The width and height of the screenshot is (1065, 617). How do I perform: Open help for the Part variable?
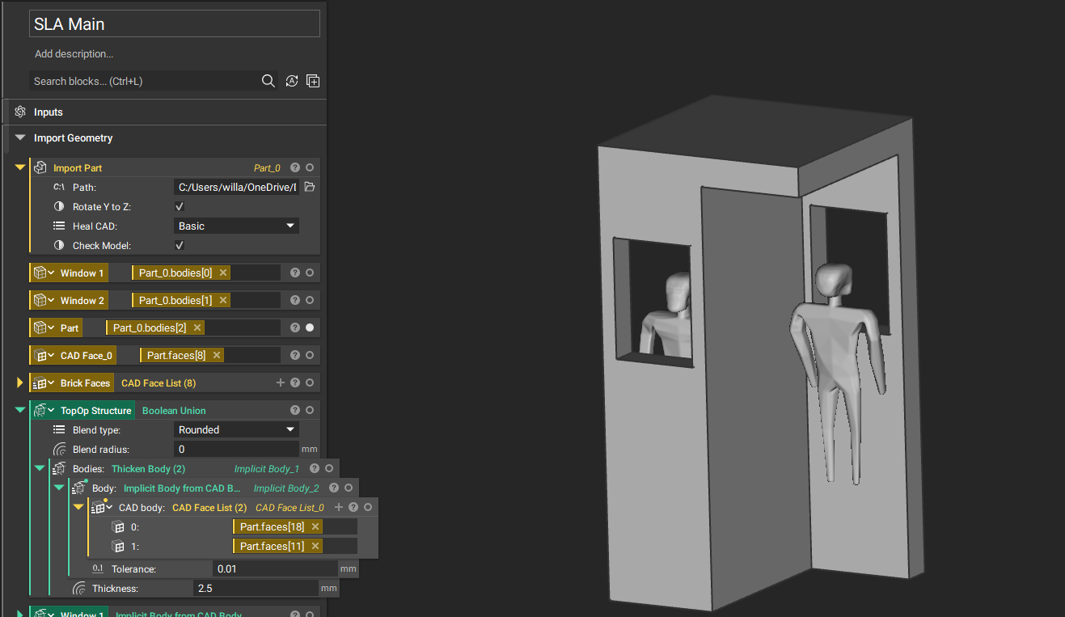pyautogui.click(x=295, y=328)
